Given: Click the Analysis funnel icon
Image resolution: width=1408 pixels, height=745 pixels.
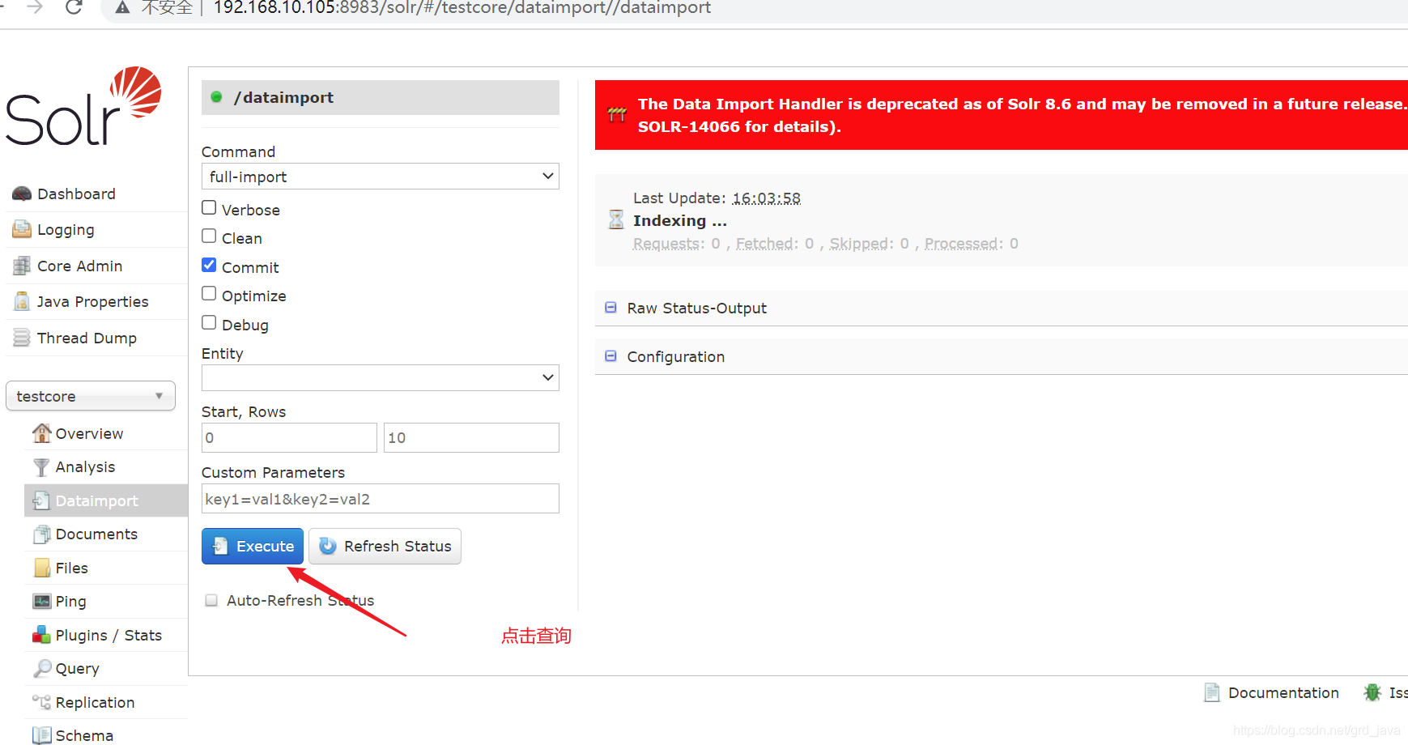Looking at the screenshot, I should [x=41, y=467].
